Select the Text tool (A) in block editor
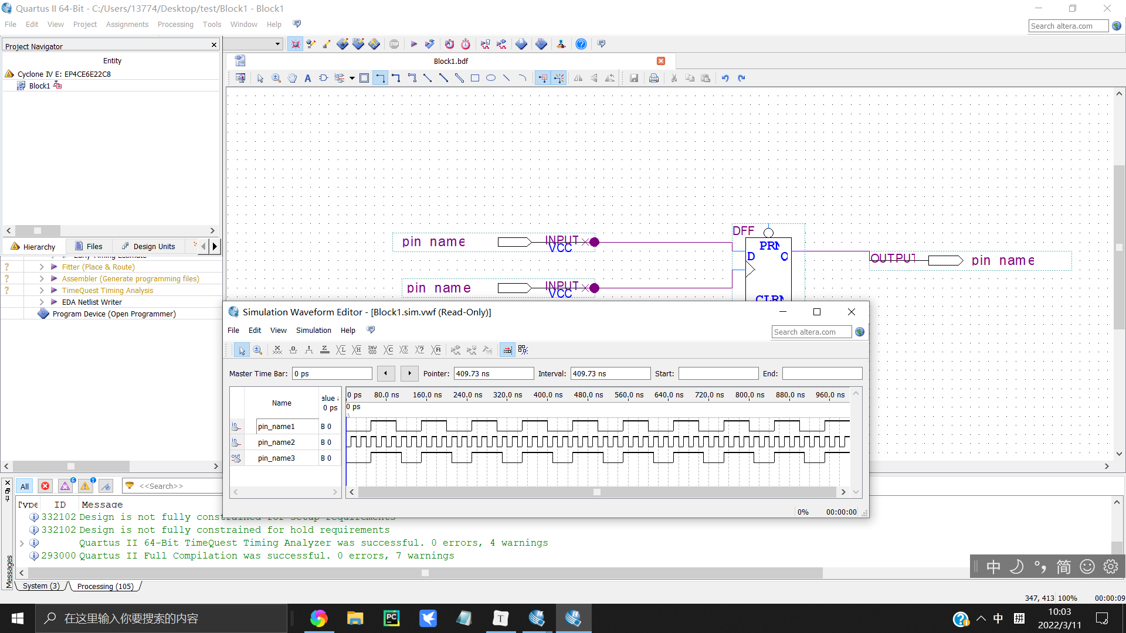 pos(307,78)
